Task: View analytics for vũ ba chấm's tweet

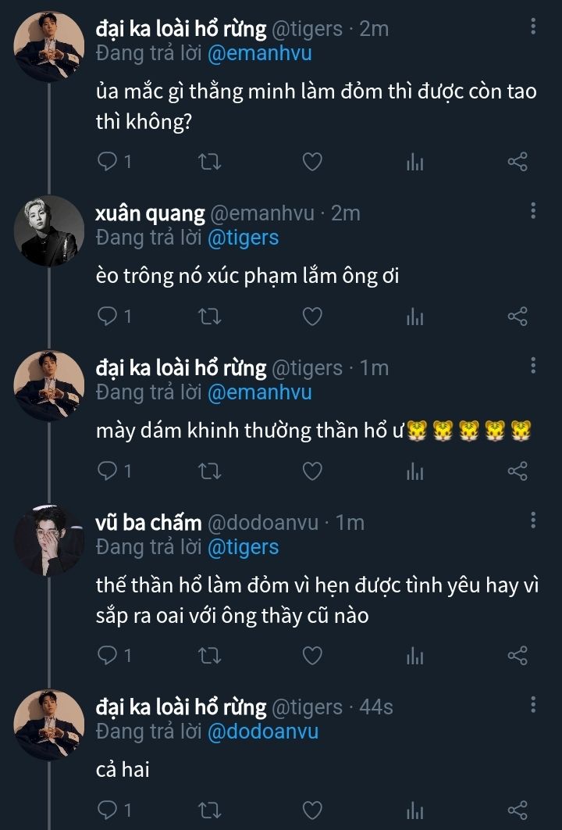Action: click(x=414, y=656)
